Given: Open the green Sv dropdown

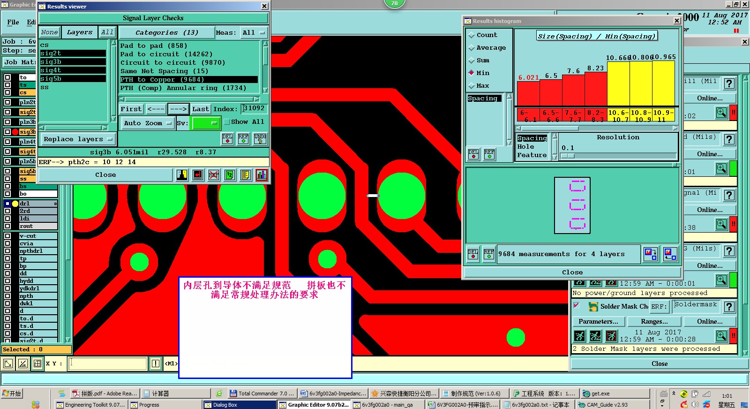Looking at the screenshot, I should pyautogui.click(x=206, y=123).
